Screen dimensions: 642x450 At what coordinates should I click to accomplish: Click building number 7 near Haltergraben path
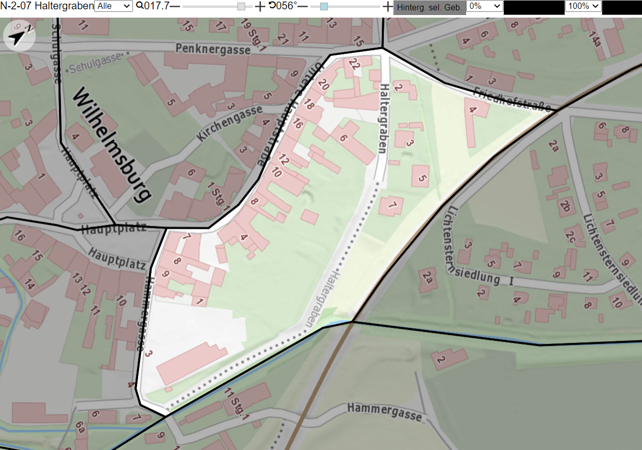(x=391, y=207)
